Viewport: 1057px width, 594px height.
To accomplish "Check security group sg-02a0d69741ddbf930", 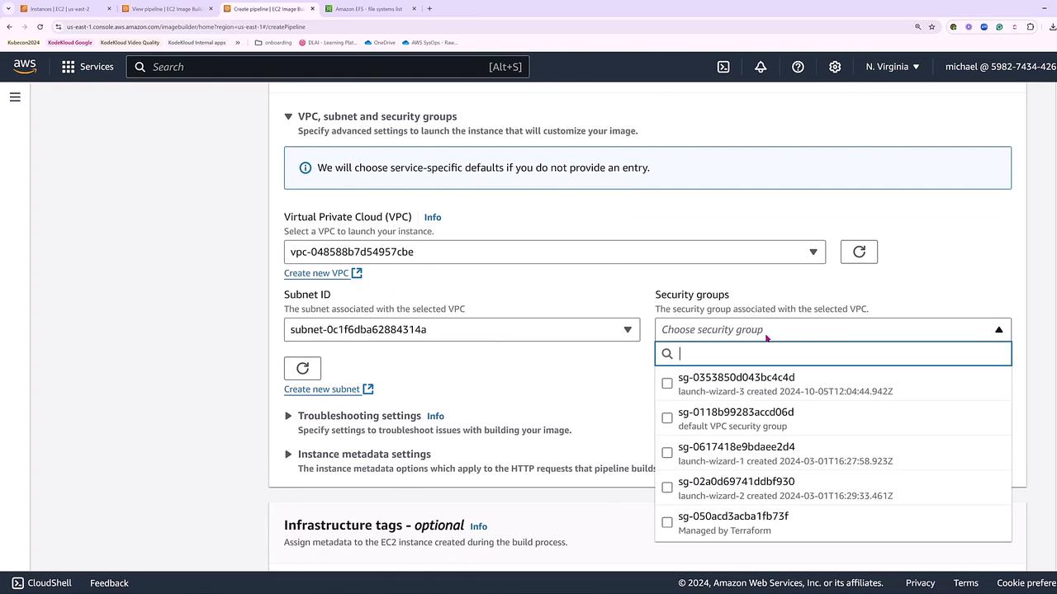I will point(667,488).
